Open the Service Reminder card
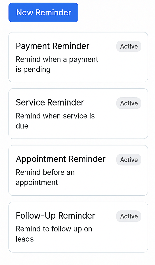 point(78,114)
